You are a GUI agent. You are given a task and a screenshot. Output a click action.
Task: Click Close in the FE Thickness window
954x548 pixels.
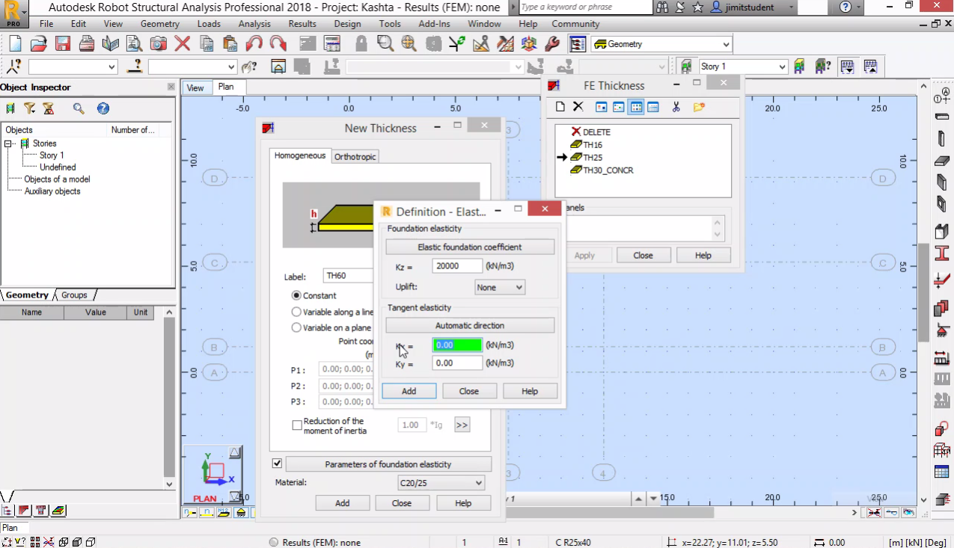[x=643, y=255]
